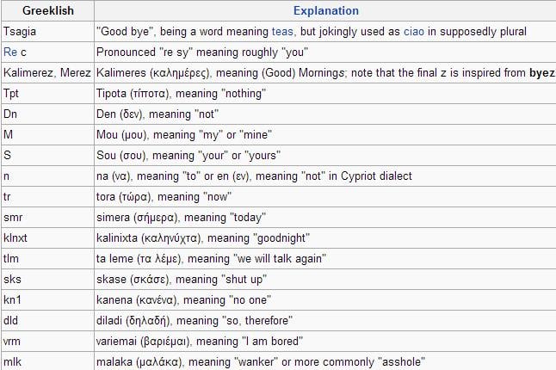Open the 'teas' link
Image resolution: width=556 pixels, height=370 pixels.
pos(282,32)
